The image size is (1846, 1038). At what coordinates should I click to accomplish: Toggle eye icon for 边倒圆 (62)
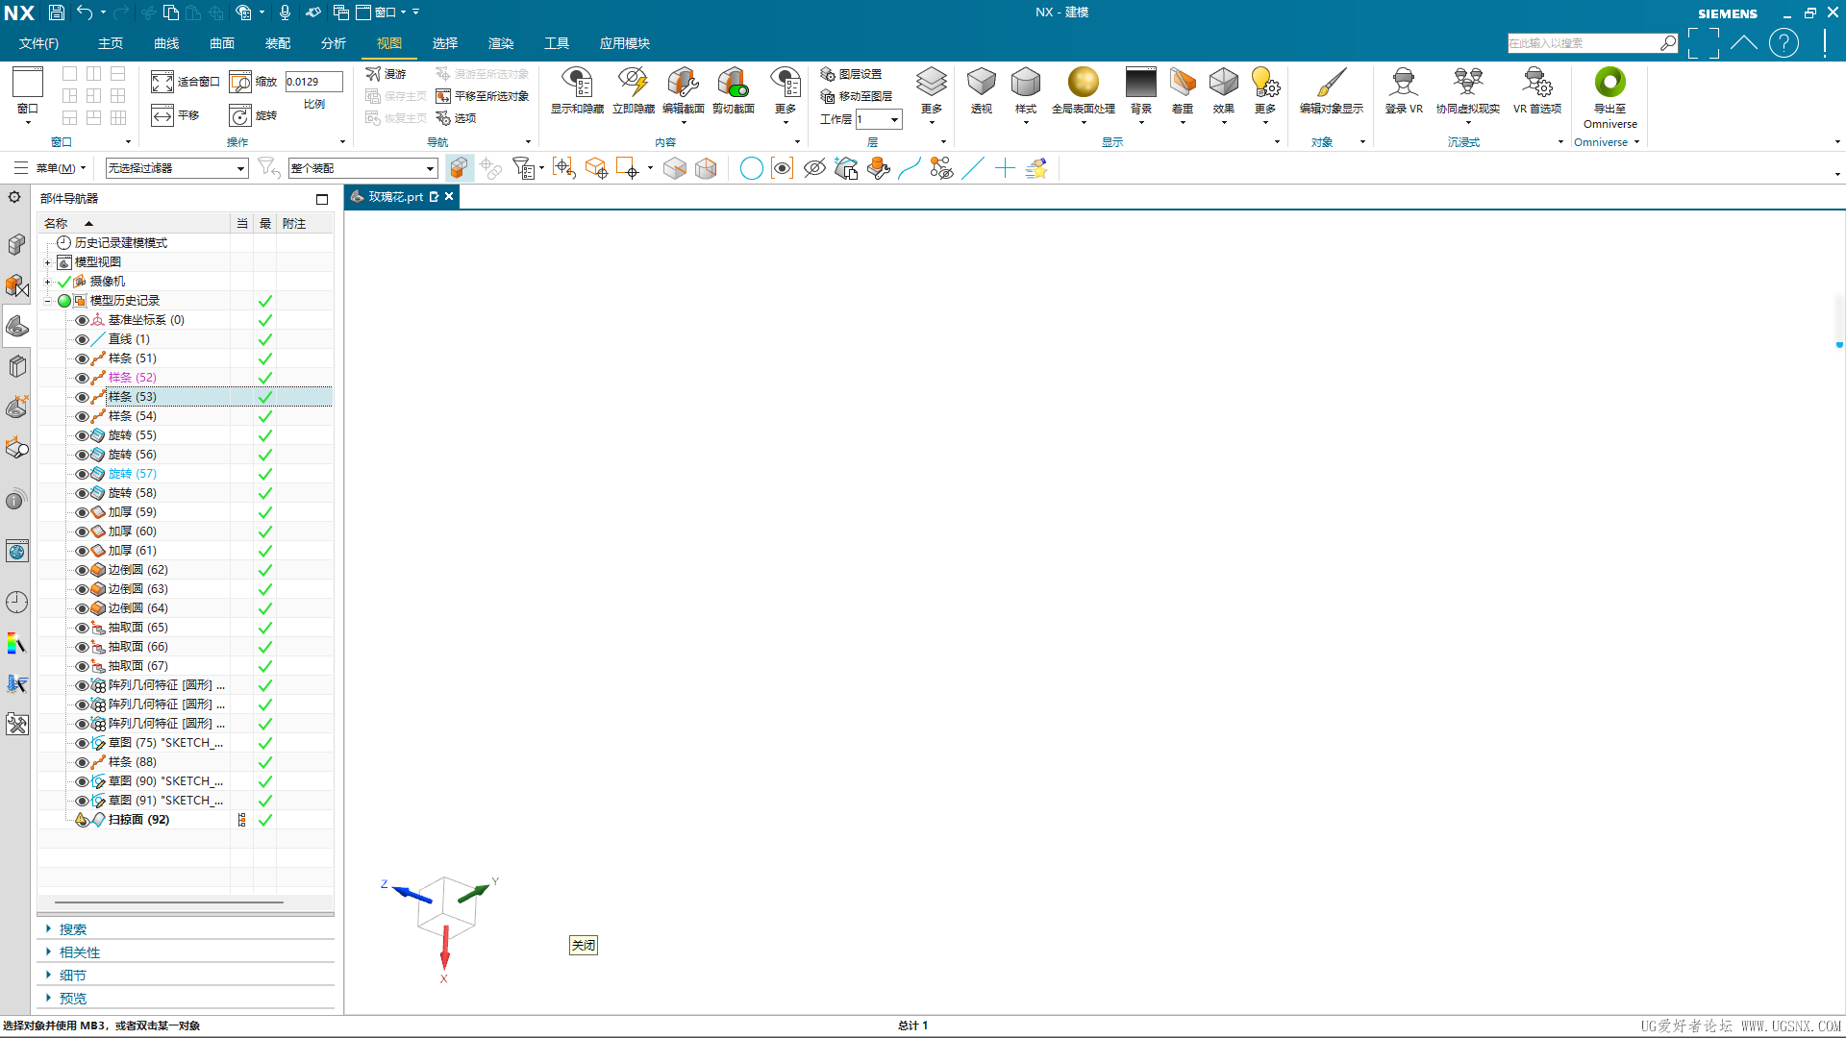point(82,570)
